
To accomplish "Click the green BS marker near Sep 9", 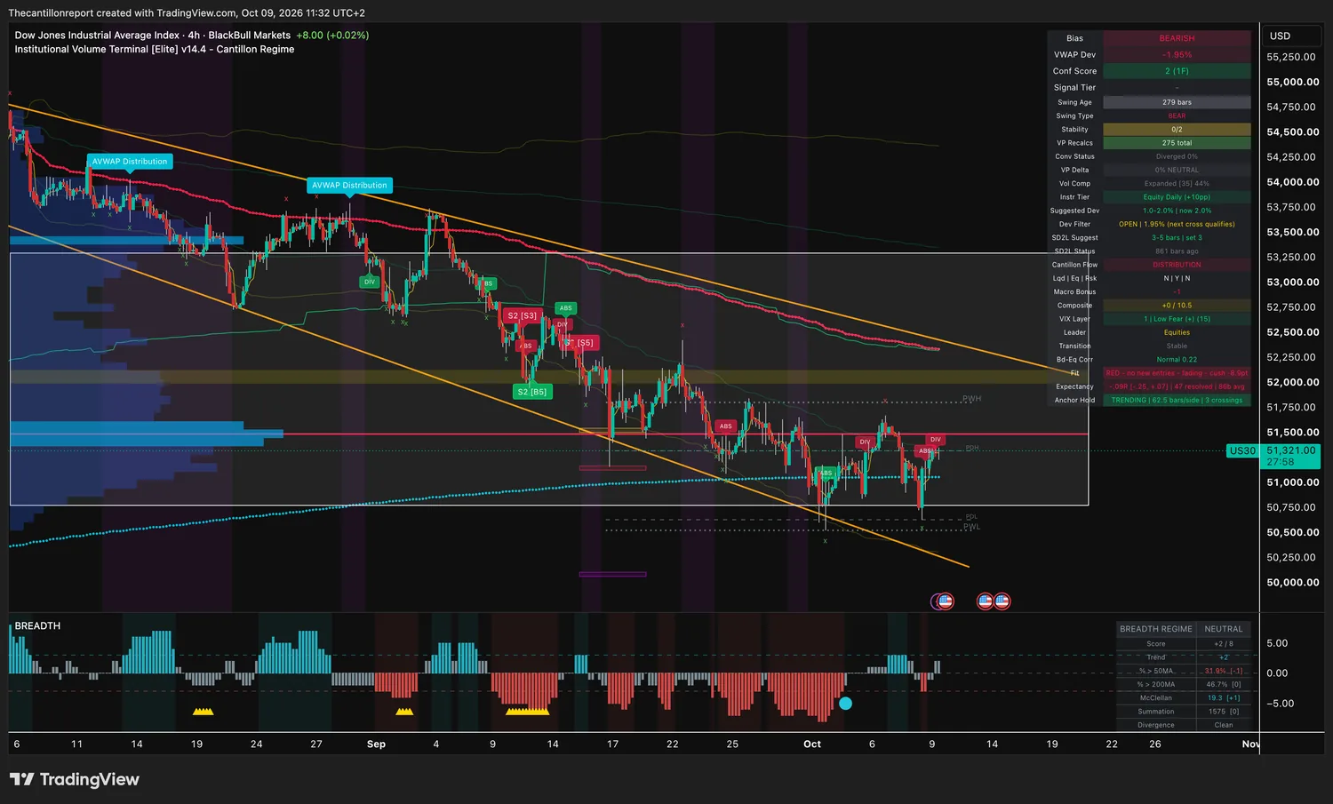I will point(488,284).
